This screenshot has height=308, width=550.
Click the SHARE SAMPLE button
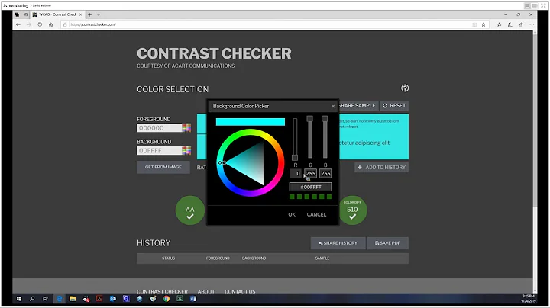(x=356, y=106)
